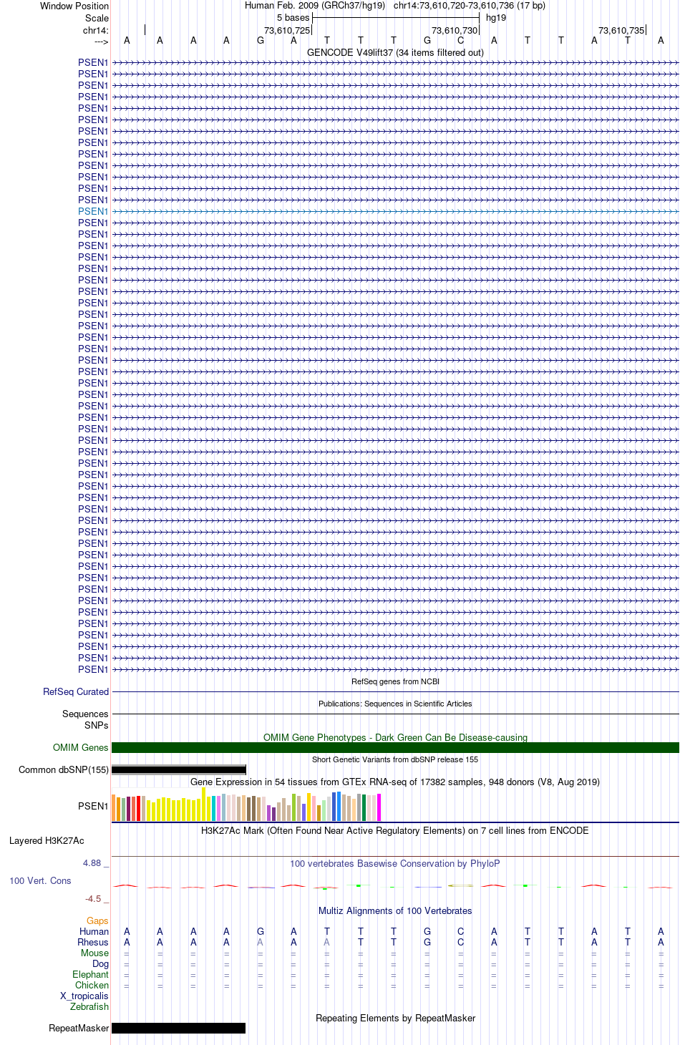680x1045 pixels.
Task: Click the GTEx Gene Expression track title
Action: click(395, 782)
